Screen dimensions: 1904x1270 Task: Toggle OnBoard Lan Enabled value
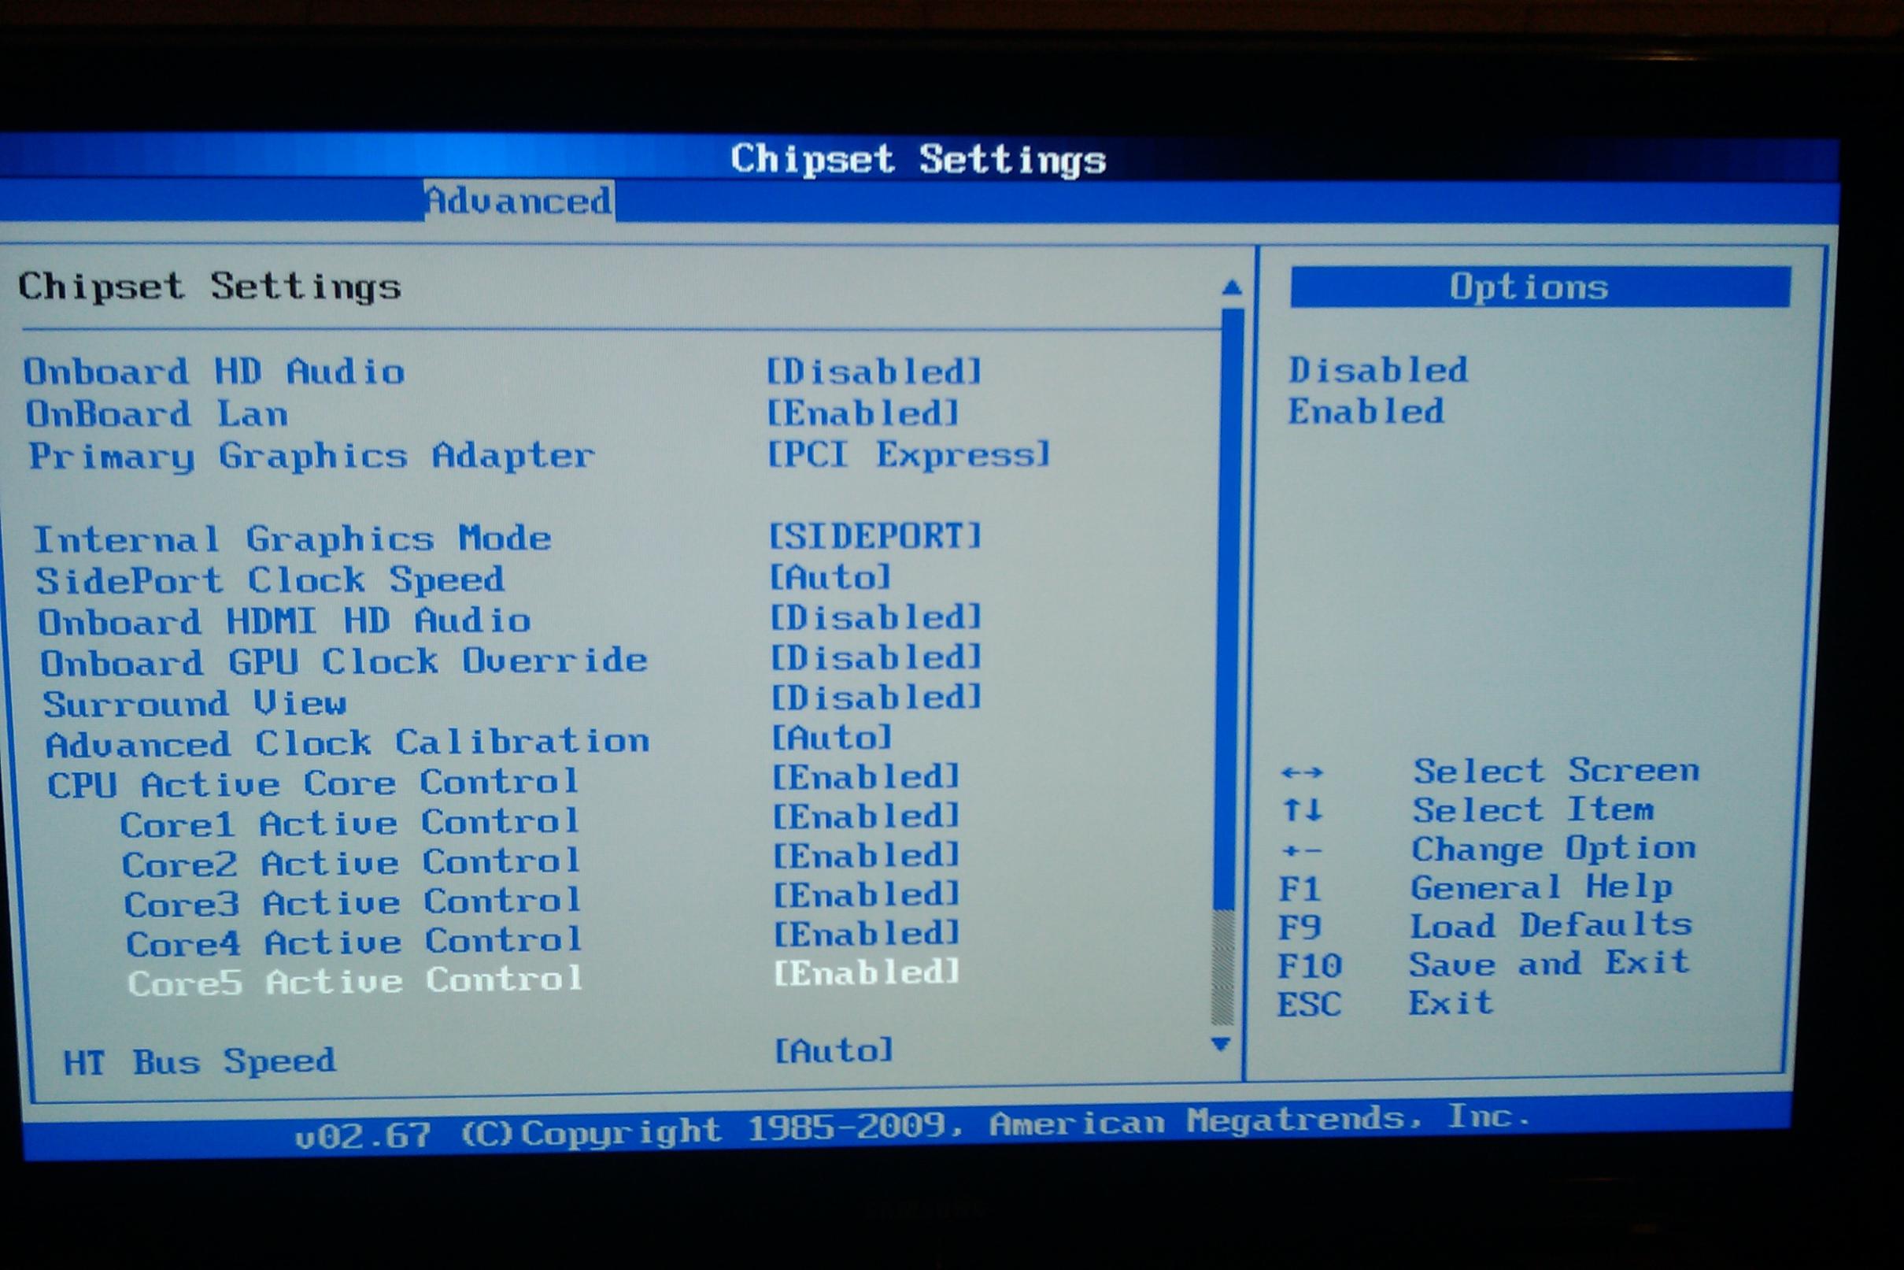862,414
